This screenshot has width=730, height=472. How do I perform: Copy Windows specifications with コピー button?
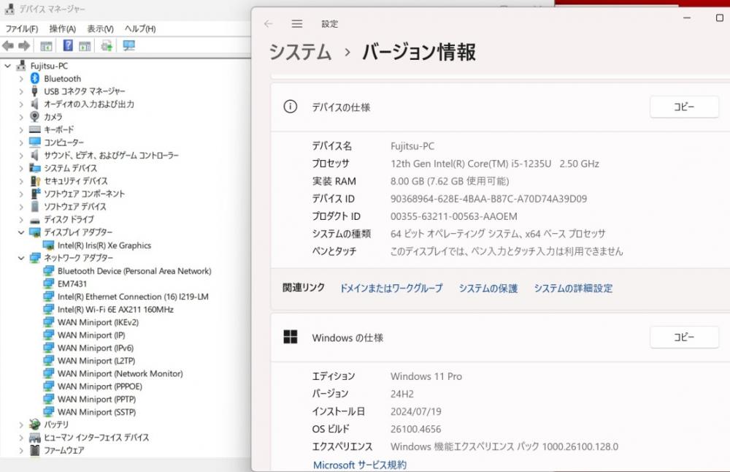(684, 337)
